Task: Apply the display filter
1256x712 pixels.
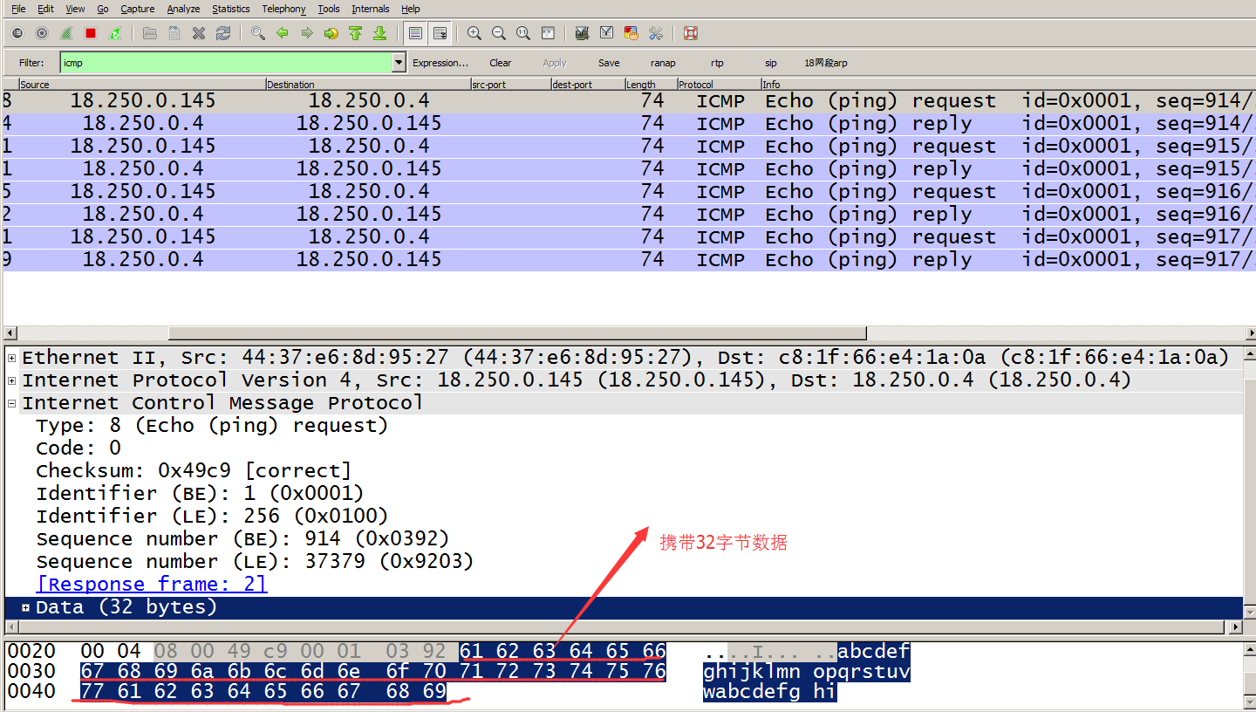Action: pyautogui.click(x=555, y=63)
